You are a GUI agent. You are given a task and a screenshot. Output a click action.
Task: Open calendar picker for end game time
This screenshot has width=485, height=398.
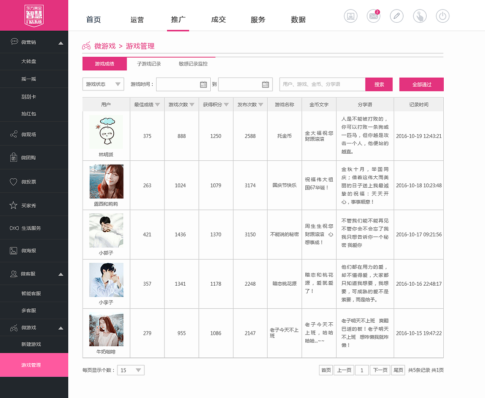click(266, 84)
